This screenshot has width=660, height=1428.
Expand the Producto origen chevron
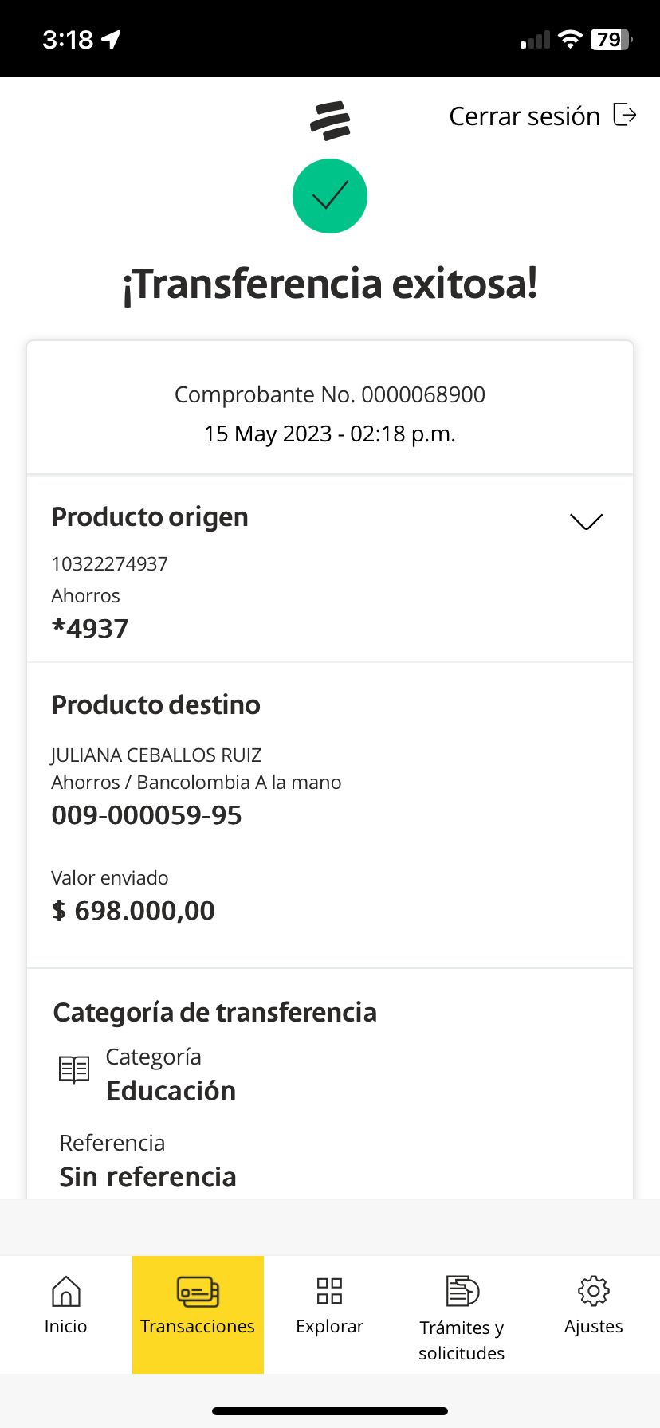point(586,521)
